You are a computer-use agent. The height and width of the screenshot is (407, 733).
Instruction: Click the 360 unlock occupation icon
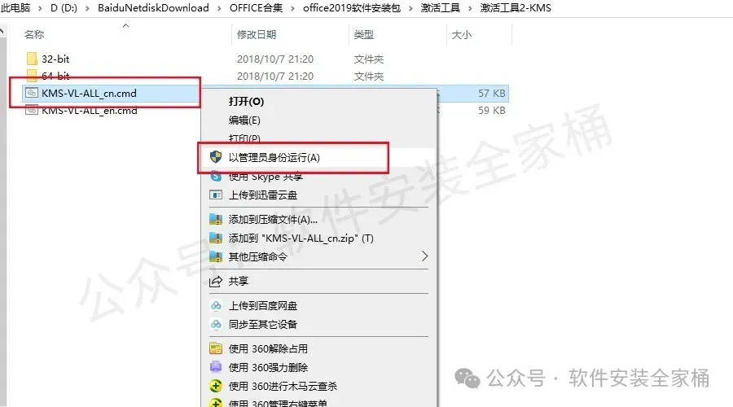[x=216, y=348]
